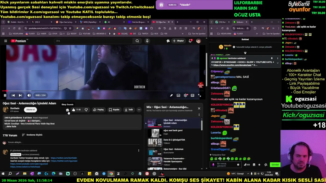326x183 pixels.
Task: Open Oluştur create menu
Action: [x=178, y=41]
